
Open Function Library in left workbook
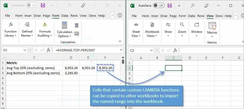[10, 30]
